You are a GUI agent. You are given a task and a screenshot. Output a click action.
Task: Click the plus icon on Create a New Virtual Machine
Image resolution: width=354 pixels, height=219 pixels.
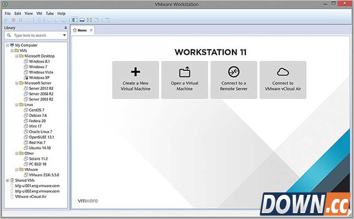point(136,72)
